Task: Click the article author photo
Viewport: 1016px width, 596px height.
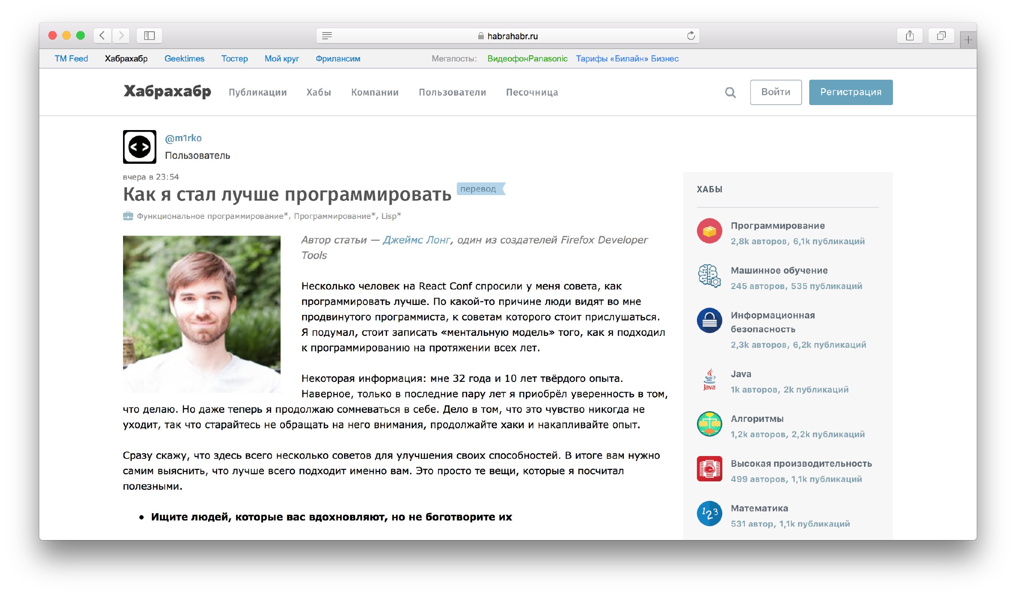Action: click(x=202, y=314)
